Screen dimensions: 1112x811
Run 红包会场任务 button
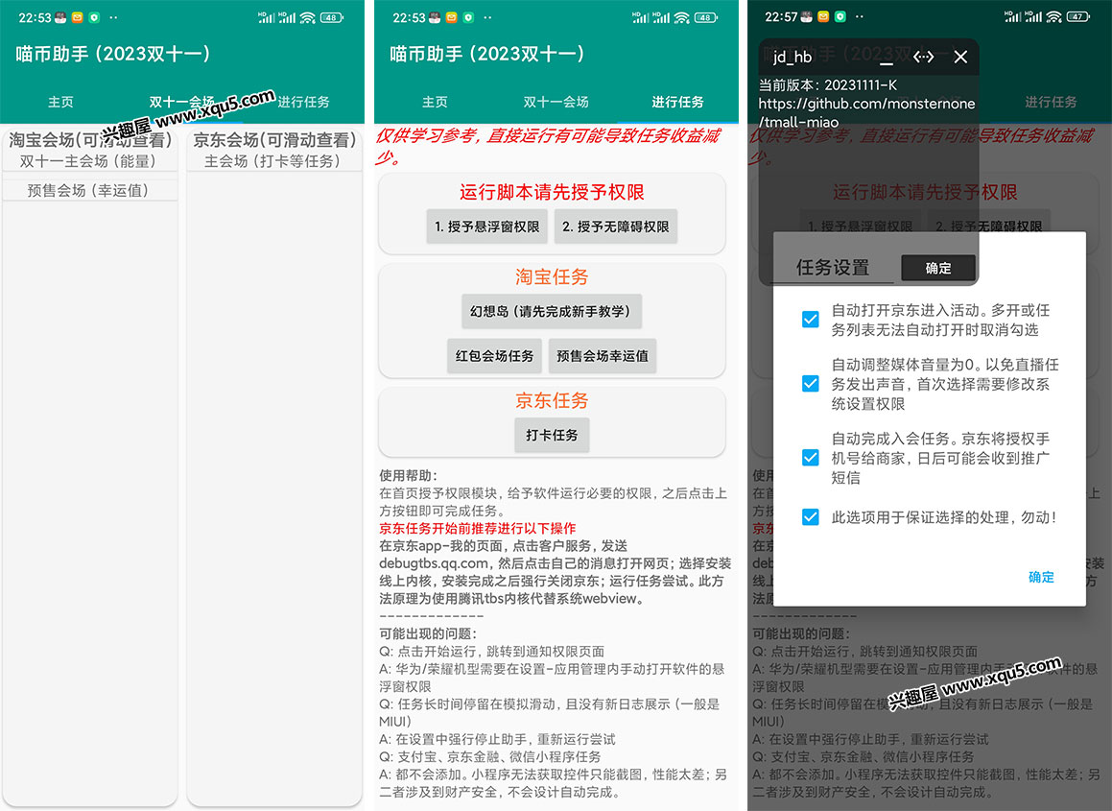coord(494,355)
